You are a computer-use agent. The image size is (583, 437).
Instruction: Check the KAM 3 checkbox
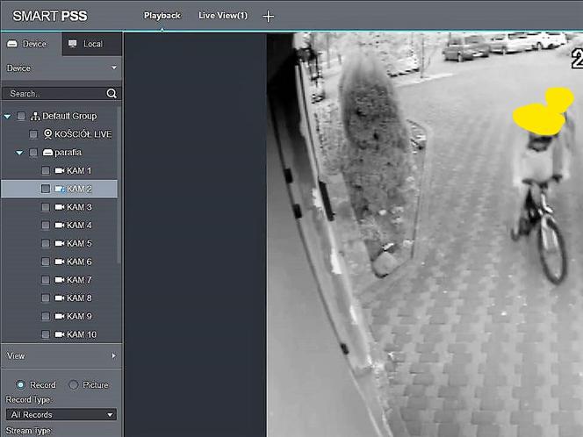point(46,207)
